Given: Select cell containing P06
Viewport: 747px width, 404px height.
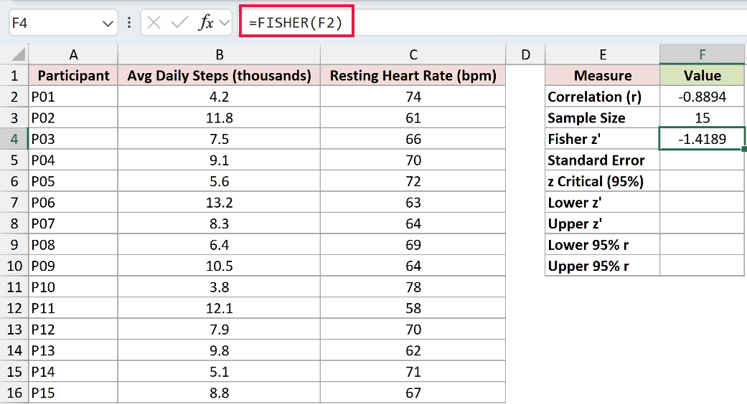Looking at the screenshot, I should (73, 203).
